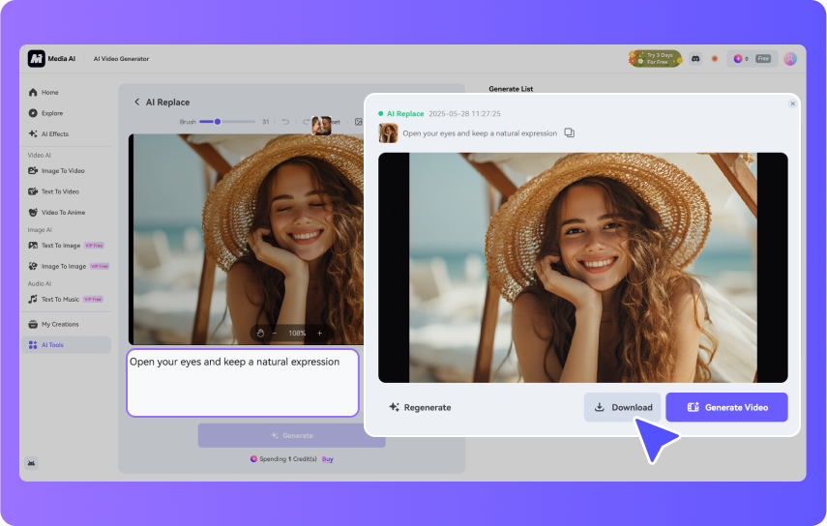Click the undo arrow in brush toolbar

coord(285,122)
